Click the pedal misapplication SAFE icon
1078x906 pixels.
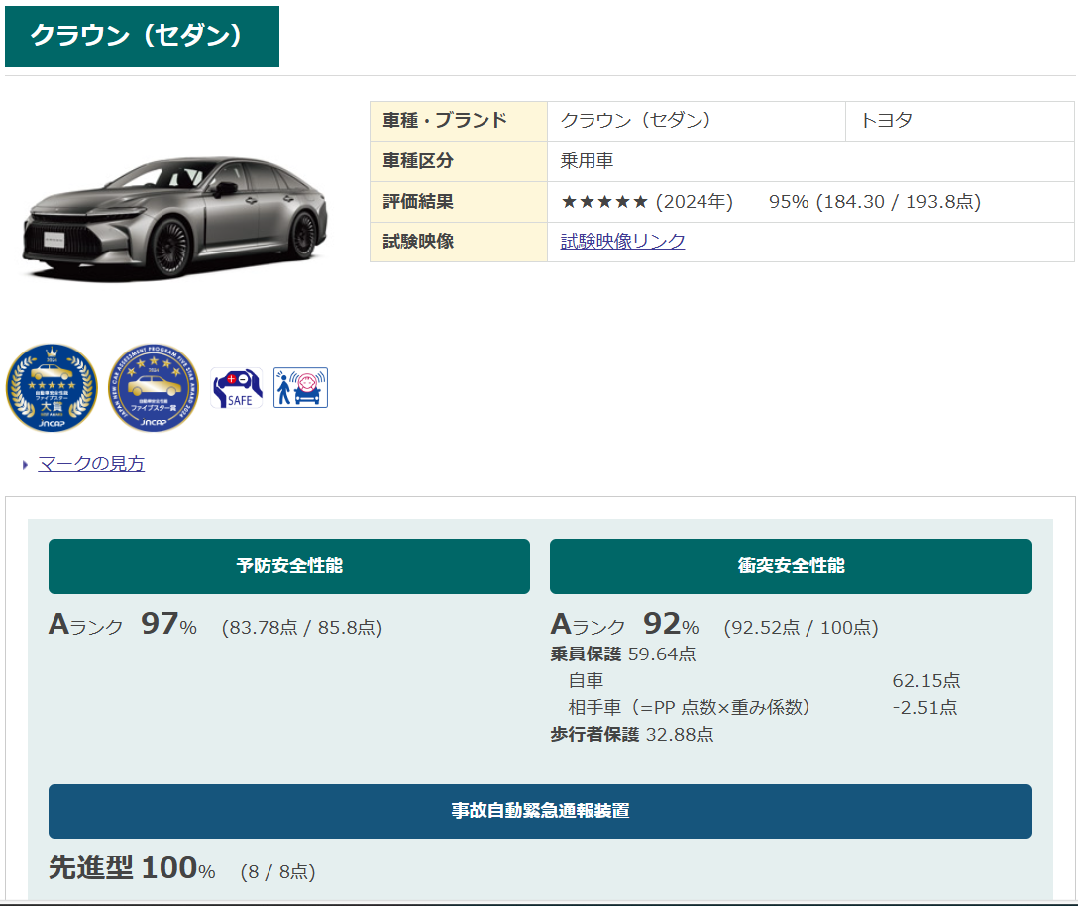point(237,388)
